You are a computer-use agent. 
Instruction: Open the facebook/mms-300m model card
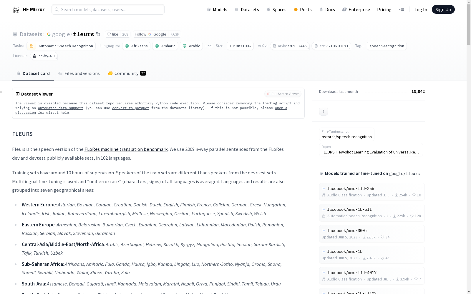click(x=372, y=234)
